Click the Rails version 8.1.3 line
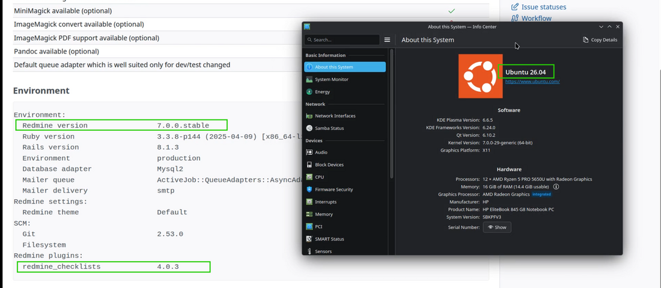Screen dimensions: 661x288 pyautogui.click(x=100, y=148)
